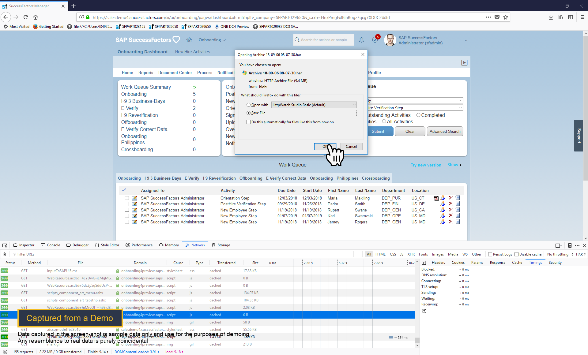Open the Verification Step dropdown
588x355 pixels.
(415, 108)
